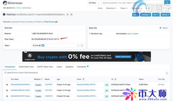Viewport: 173px width, 101px height.
Task: Expand token holdings fullscreen icon
Action: point(82,45)
